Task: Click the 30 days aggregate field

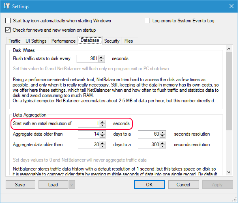Action: pyautogui.click(x=89, y=145)
